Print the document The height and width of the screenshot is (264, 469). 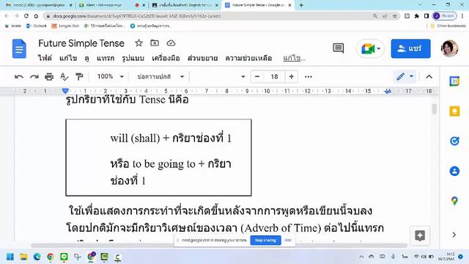pos(49,77)
